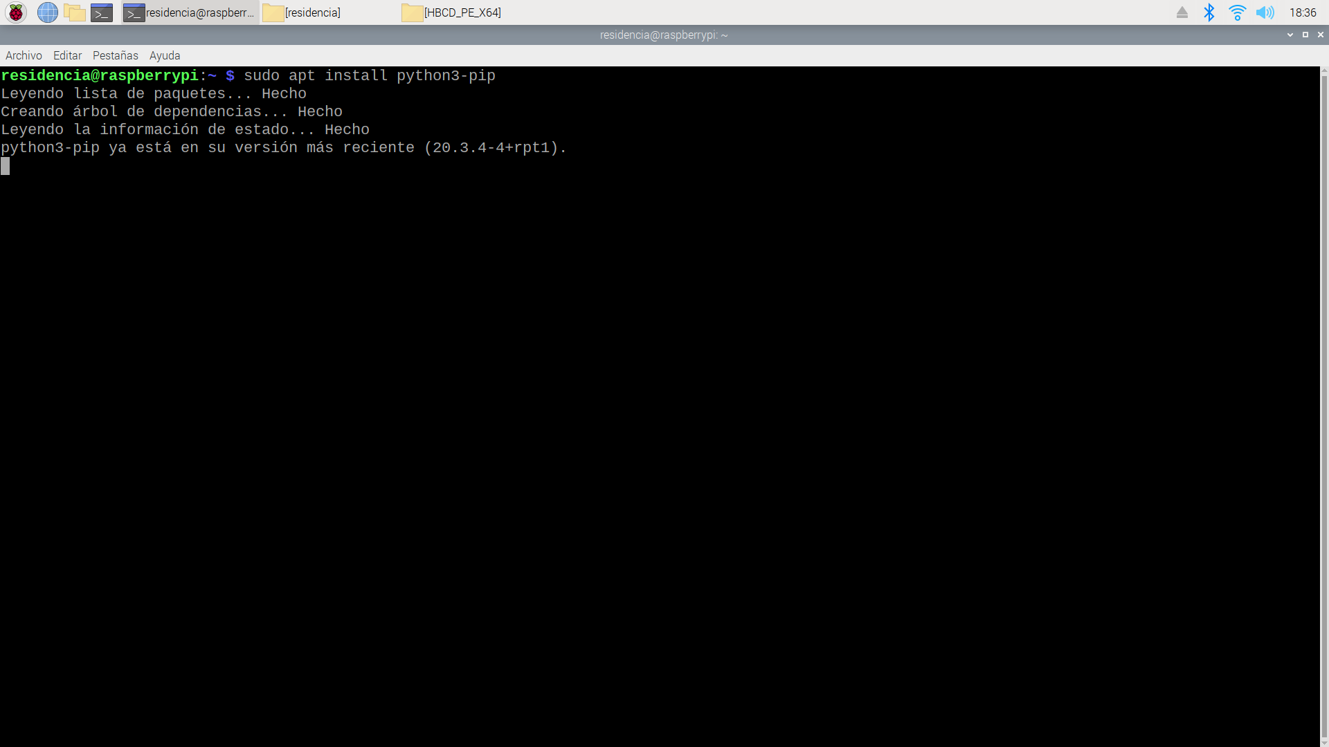Open Pestañas menu in terminal

(x=115, y=55)
